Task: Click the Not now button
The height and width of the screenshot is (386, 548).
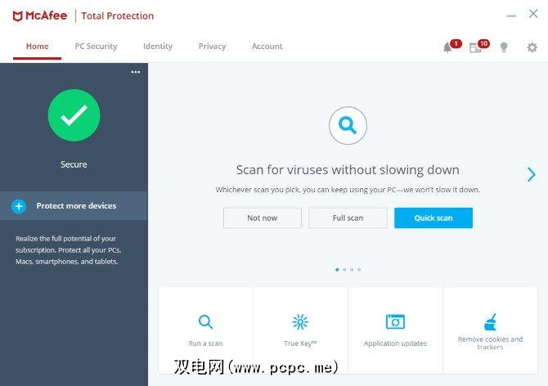Action: (x=263, y=218)
